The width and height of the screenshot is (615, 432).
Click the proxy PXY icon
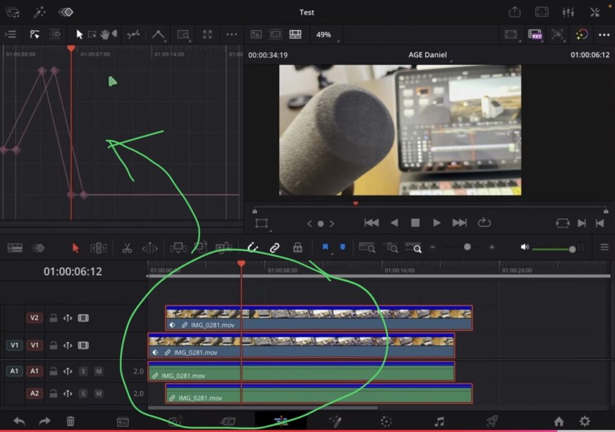[535, 34]
